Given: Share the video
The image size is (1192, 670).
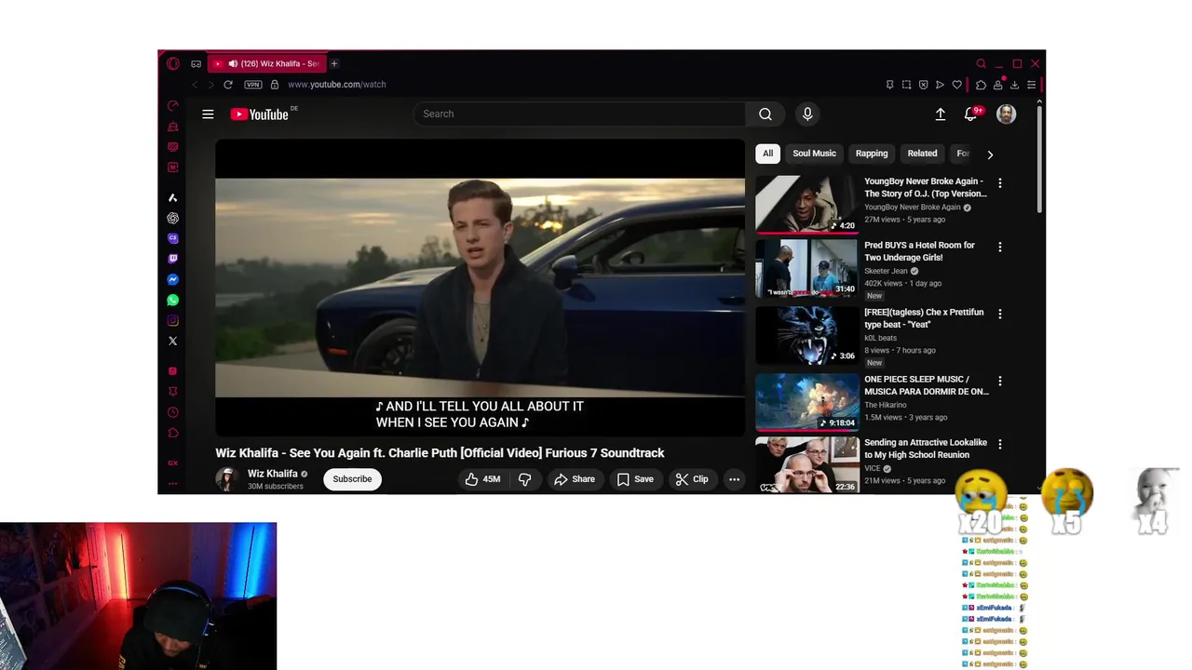Looking at the screenshot, I should (x=574, y=479).
